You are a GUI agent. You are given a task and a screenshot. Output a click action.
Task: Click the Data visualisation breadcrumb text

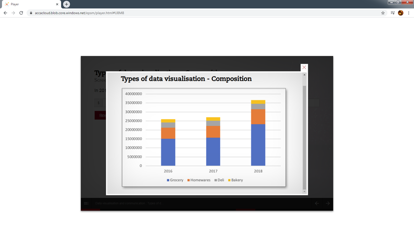pos(128,203)
